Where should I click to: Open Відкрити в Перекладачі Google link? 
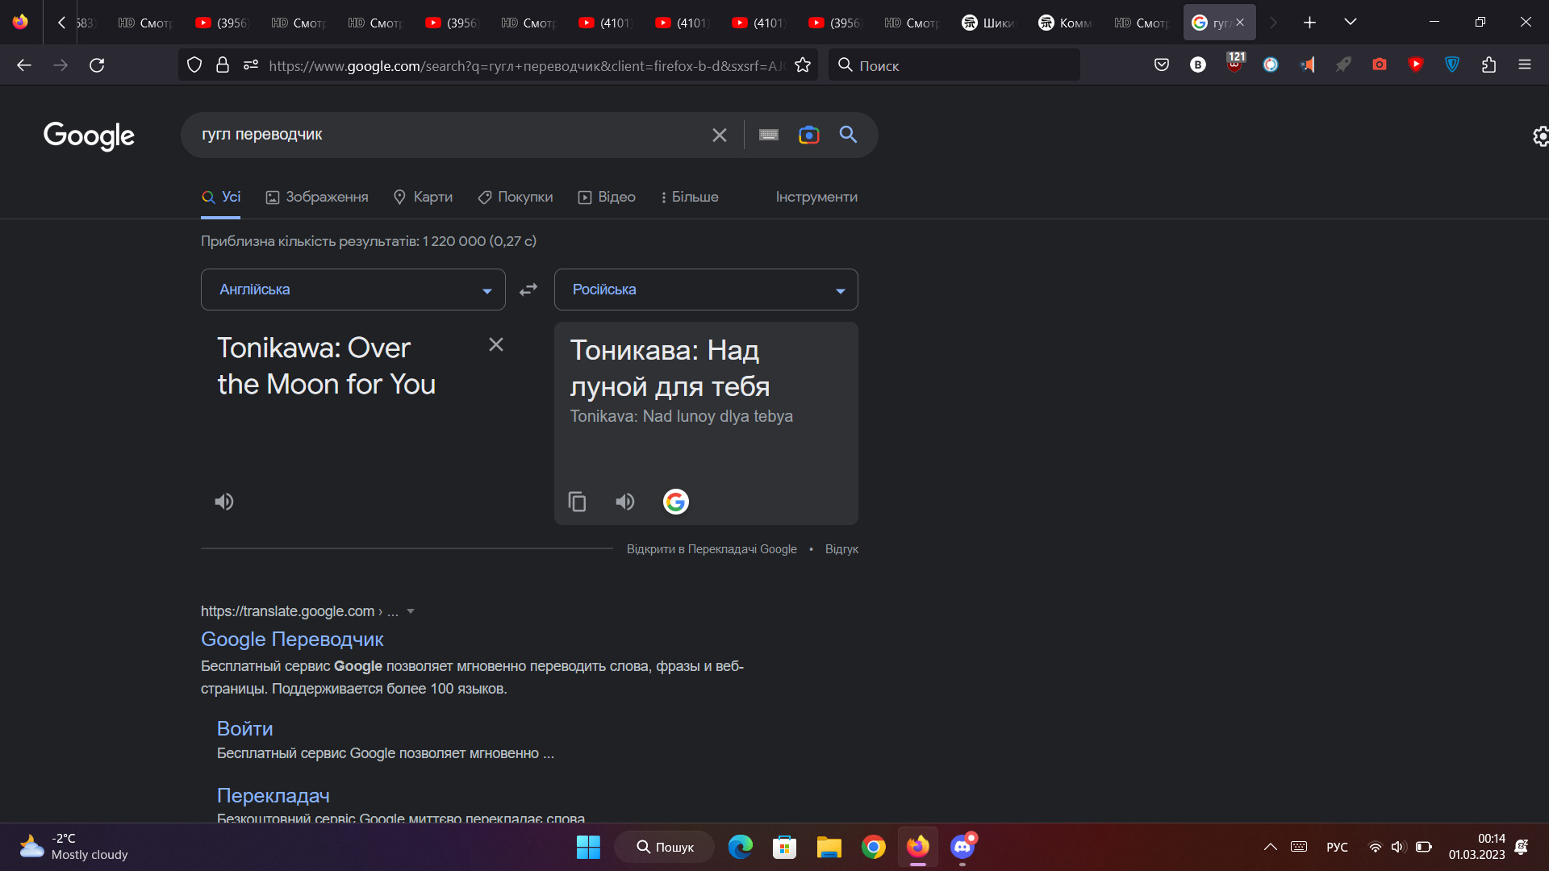coord(712,549)
